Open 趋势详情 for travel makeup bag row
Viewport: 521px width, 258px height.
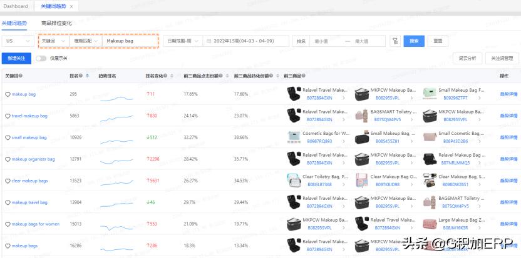508,116
